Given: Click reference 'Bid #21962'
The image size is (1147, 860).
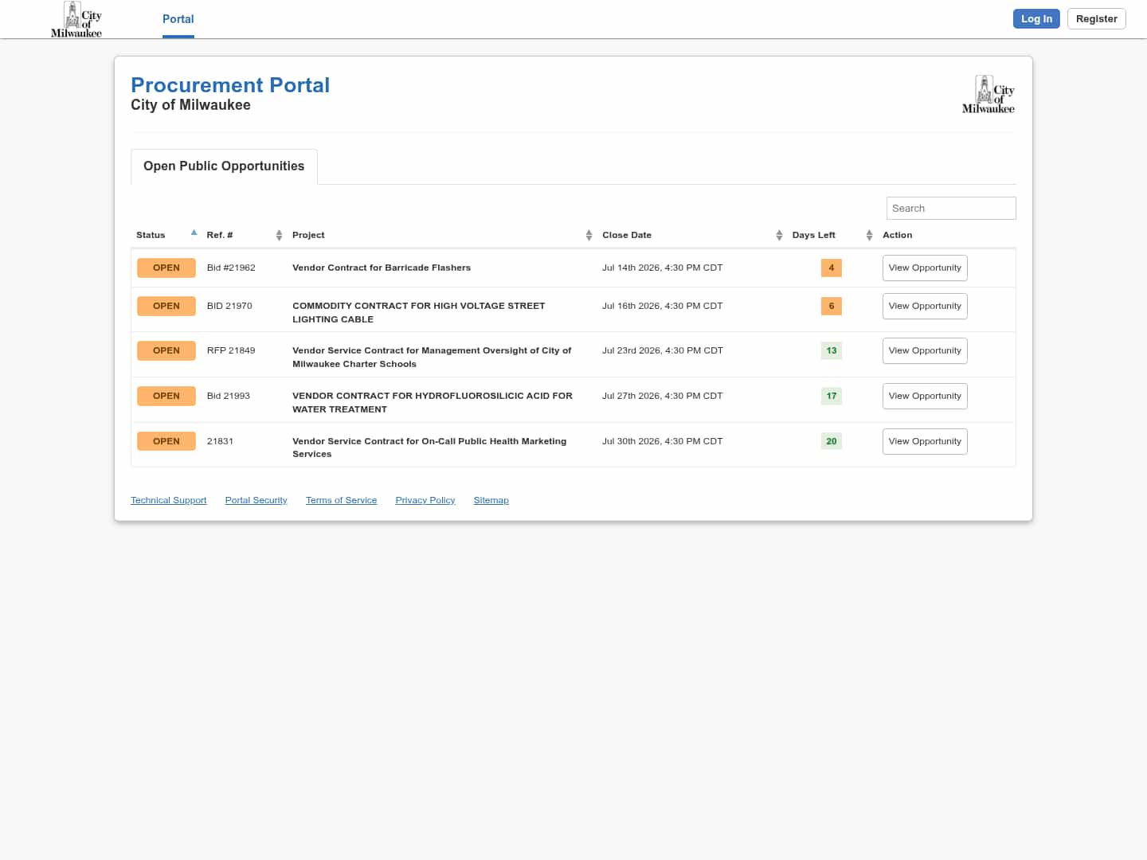Looking at the screenshot, I should (231, 268).
